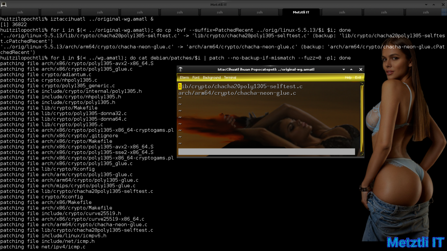Image resolution: width=447 pixels, height=251 pixels.
Task: Click the Eterm titlebar down-chevron button
Action: [344, 69]
